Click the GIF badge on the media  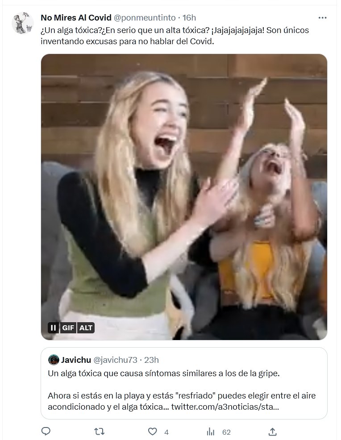click(x=68, y=328)
